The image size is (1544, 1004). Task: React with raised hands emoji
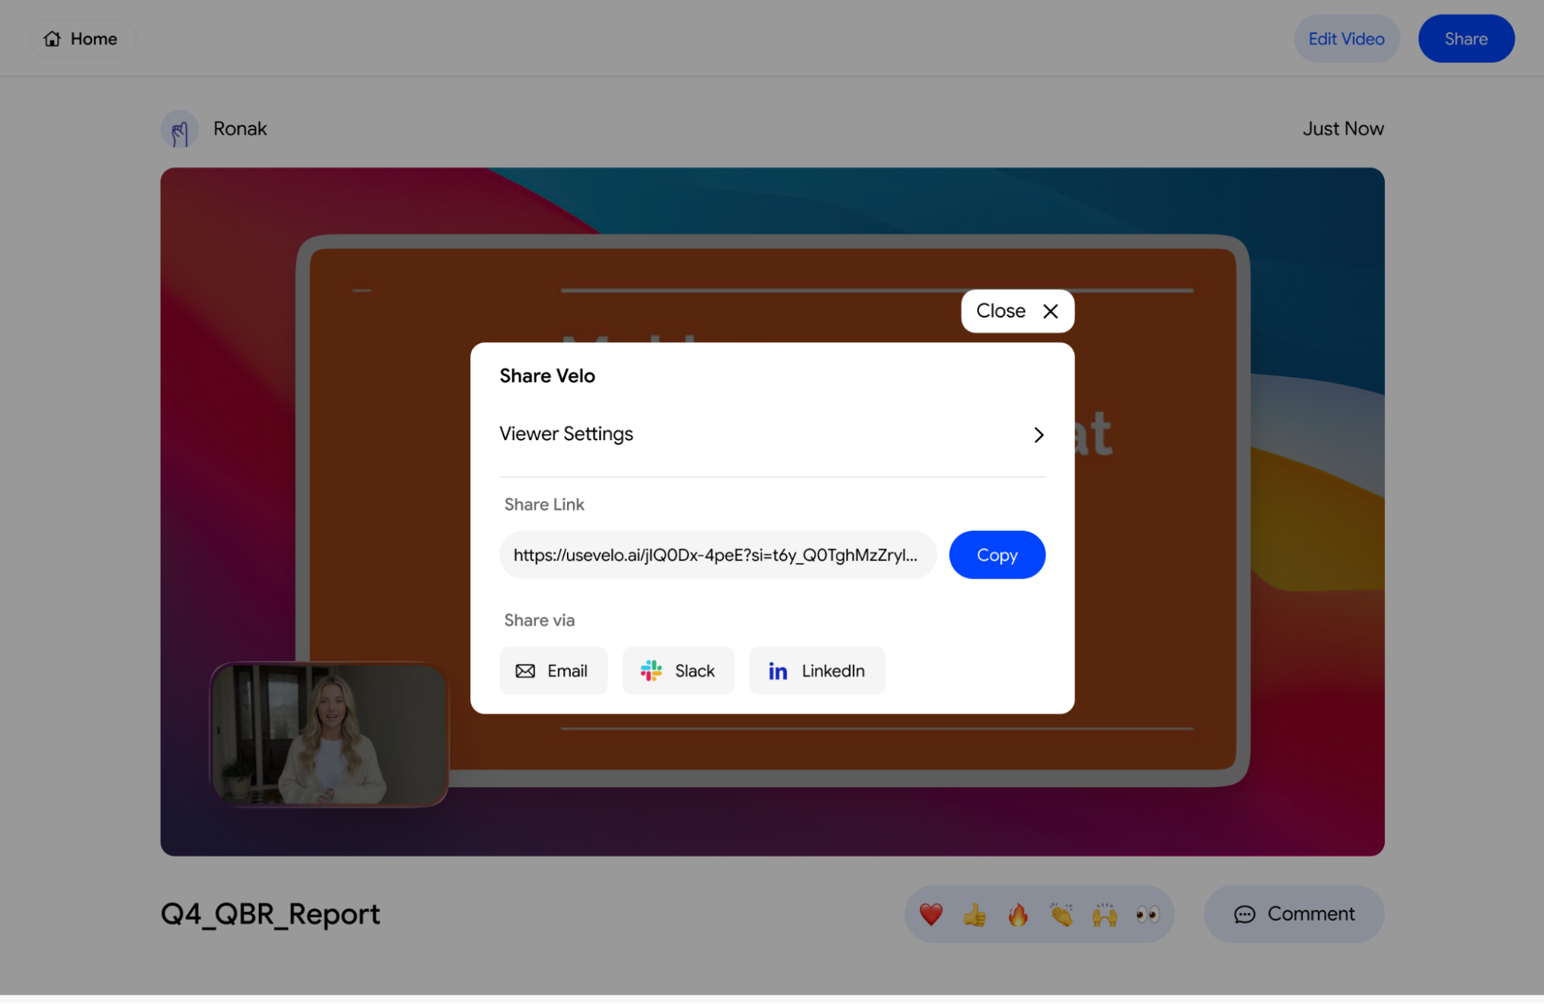[x=1105, y=914]
